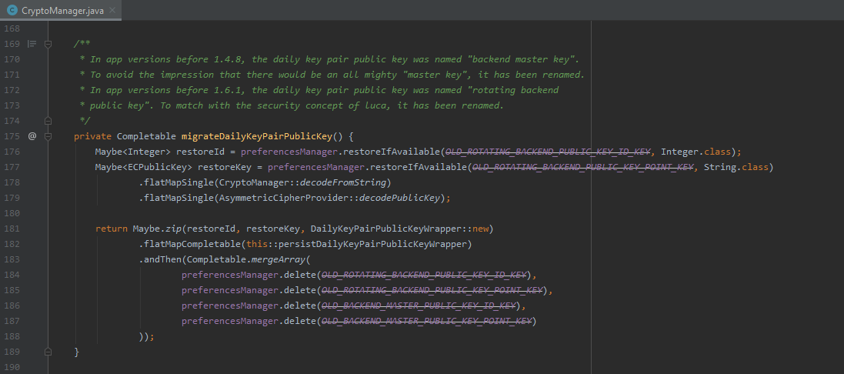
Task: Click deprecated OLD_ROTATING_BACKEND_PUBLIC_KEY_ID_KEY on line 176
Action: coord(548,152)
